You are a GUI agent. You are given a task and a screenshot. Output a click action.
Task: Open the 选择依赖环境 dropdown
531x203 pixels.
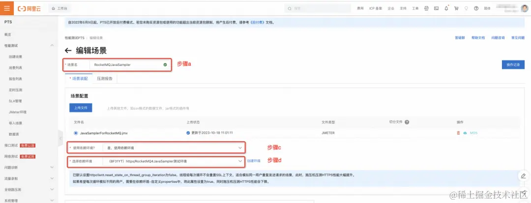click(x=174, y=161)
